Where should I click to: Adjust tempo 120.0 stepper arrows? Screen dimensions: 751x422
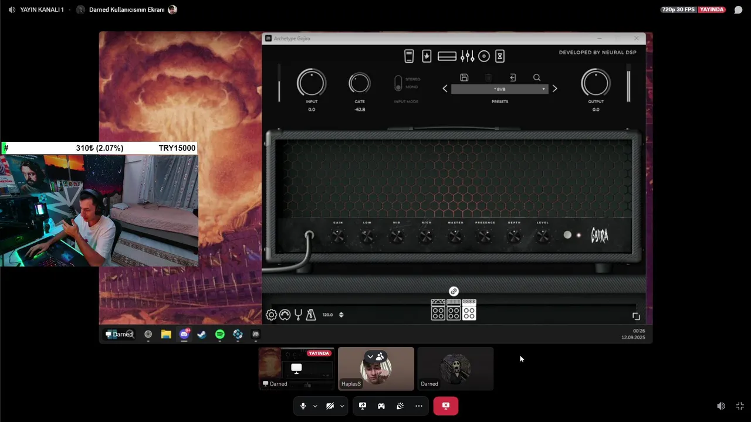341,315
